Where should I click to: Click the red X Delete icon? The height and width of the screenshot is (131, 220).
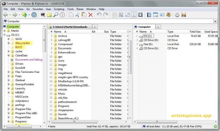[x=91, y=15]
